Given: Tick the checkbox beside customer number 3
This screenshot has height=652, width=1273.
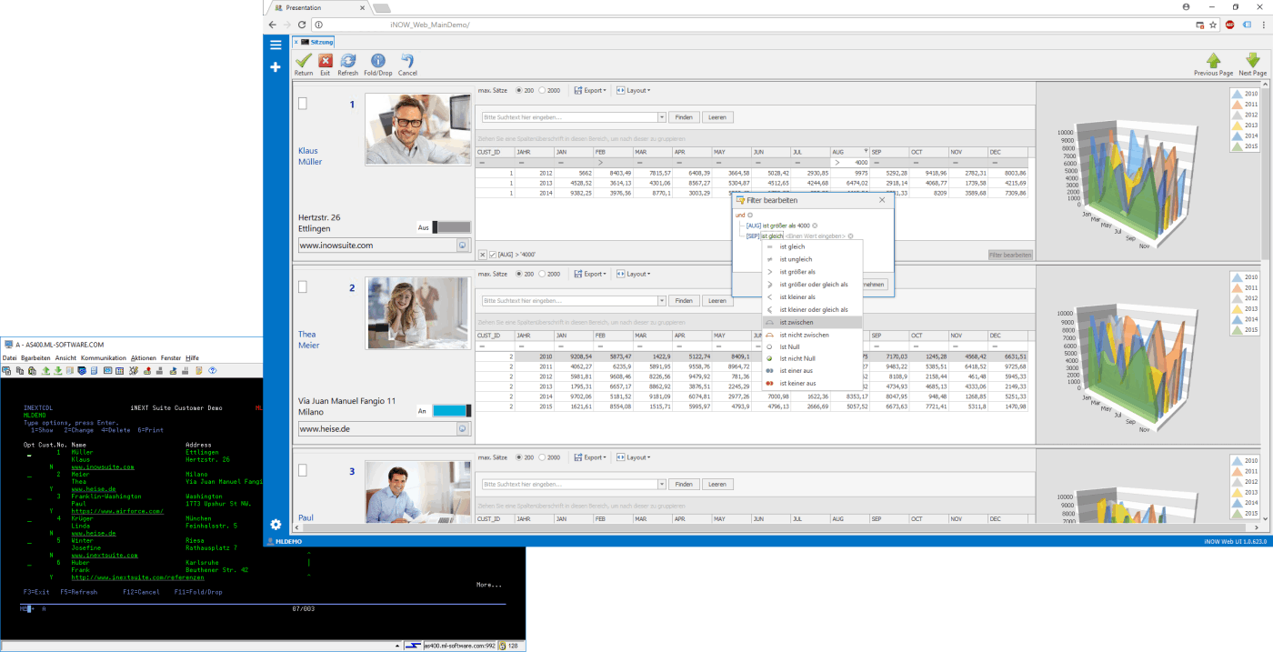Looking at the screenshot, I should click(303, 471).
